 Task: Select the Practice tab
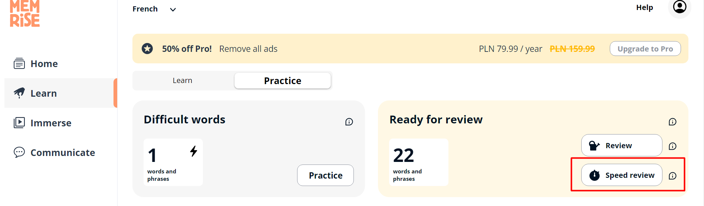pyautogui.click(x=282, y=81)
